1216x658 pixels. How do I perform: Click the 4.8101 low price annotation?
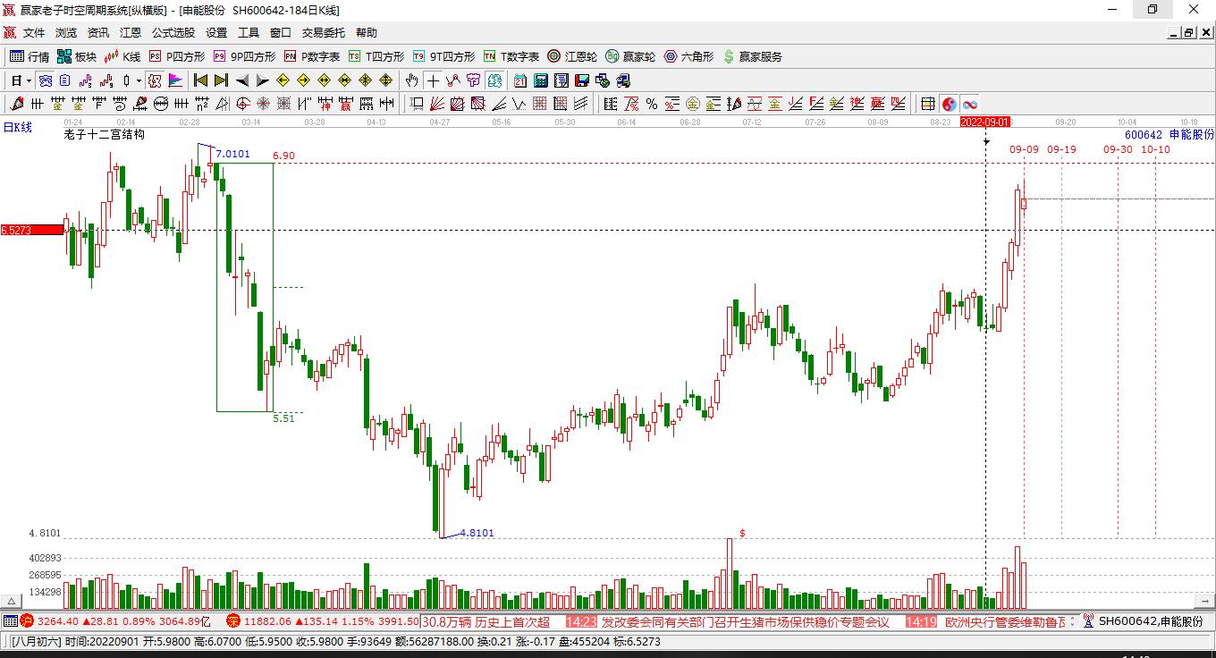pos(477,533)
